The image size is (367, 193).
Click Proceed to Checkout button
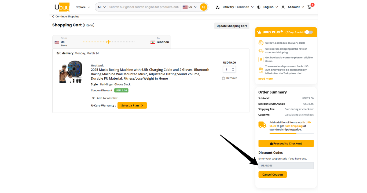point(286,143)
